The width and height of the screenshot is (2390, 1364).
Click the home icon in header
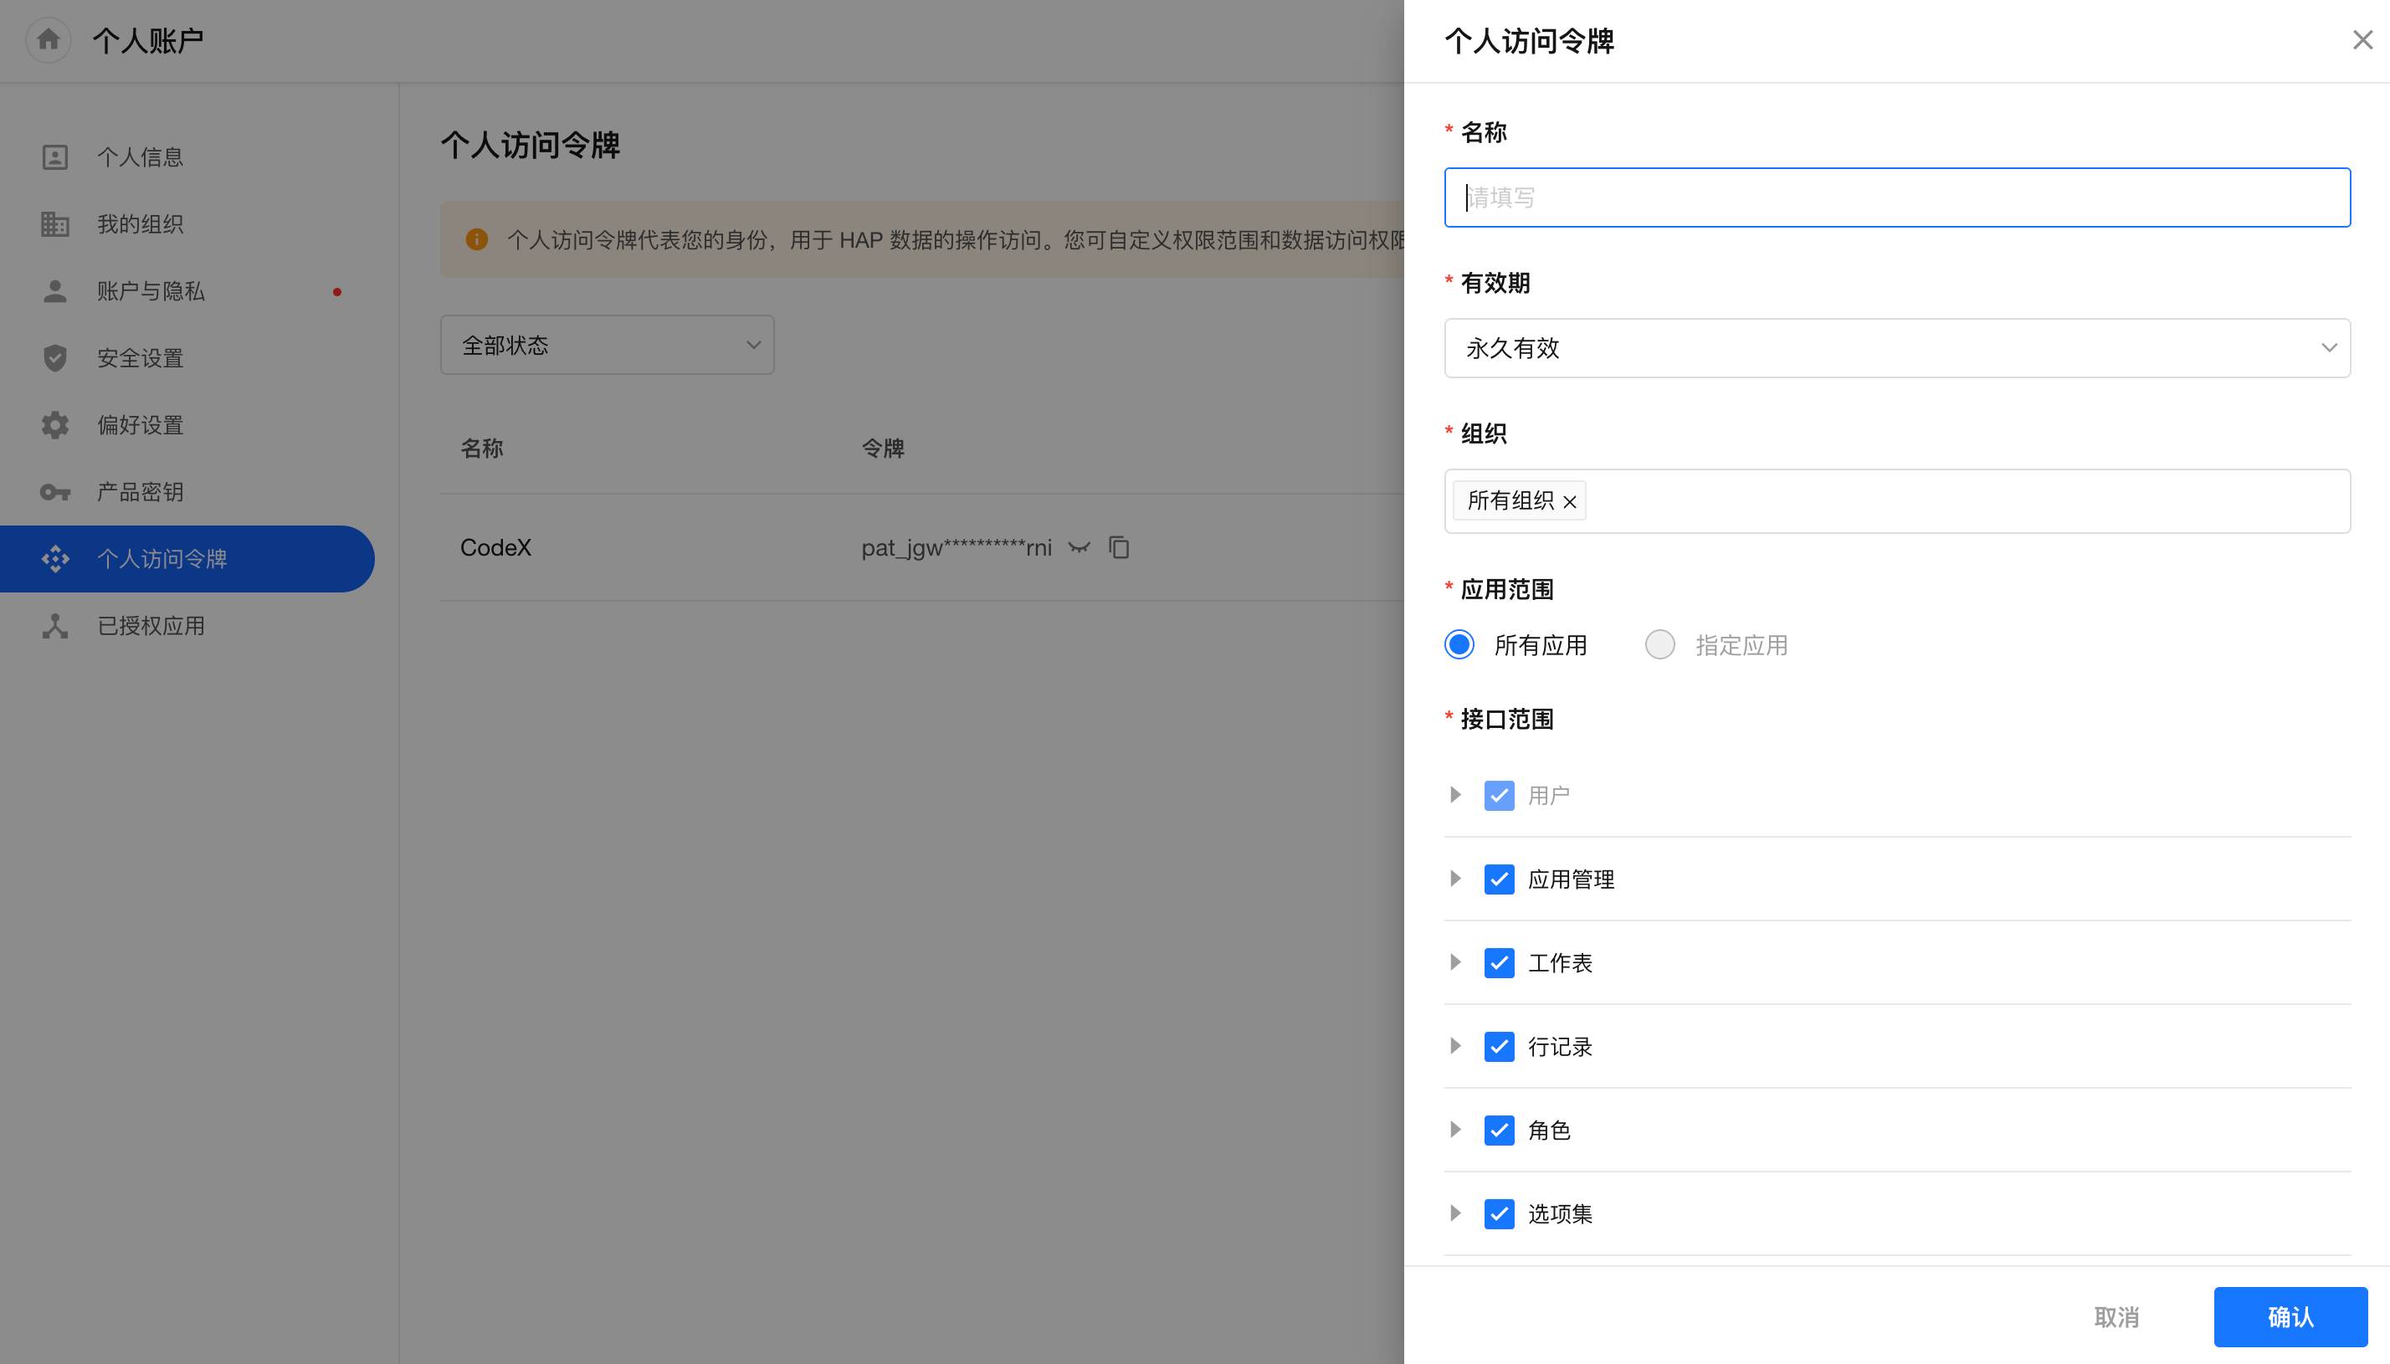click(x=49, y=39)
